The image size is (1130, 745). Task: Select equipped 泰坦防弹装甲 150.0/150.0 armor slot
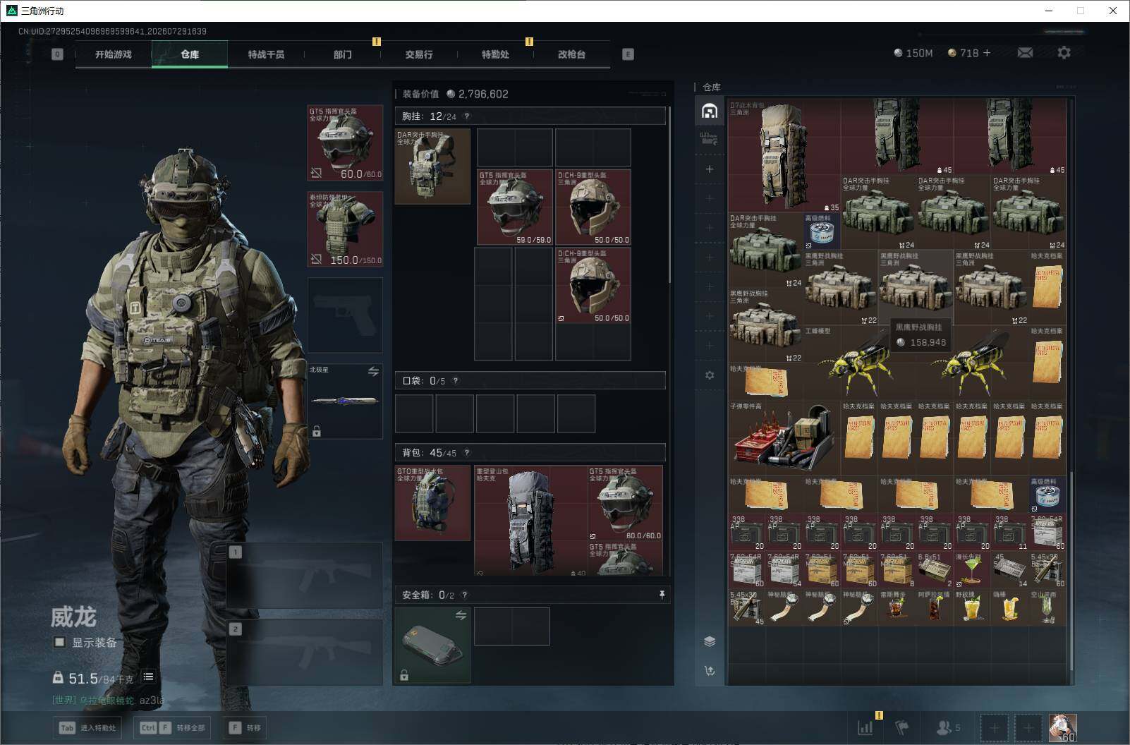(345, 229)
